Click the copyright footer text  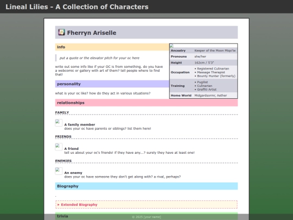pyautogui.click(x=146, y=217)
